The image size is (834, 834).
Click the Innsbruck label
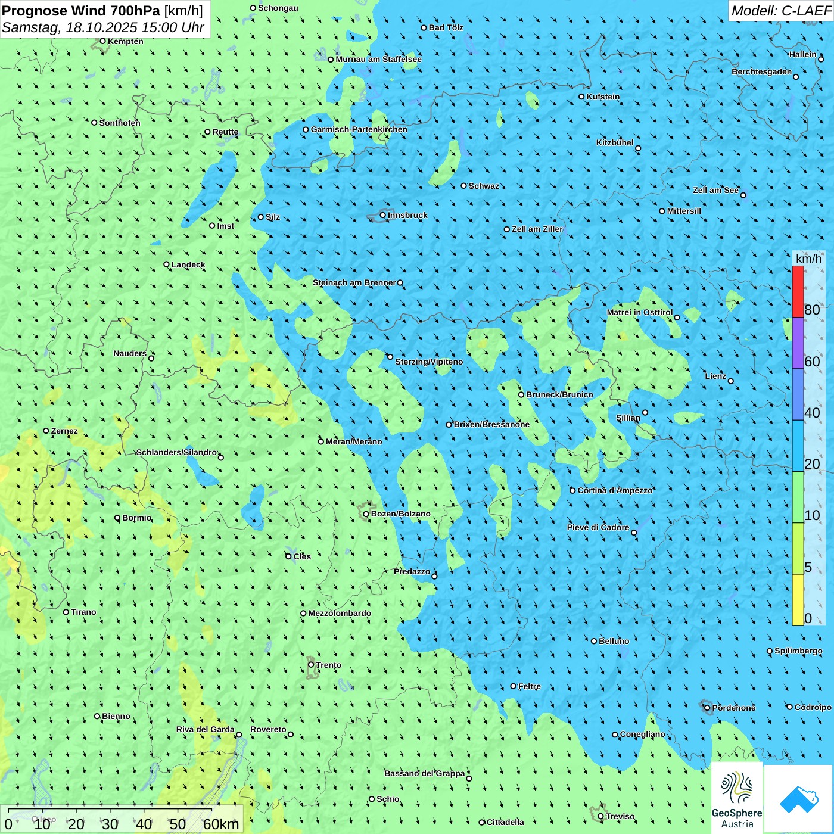407,215
